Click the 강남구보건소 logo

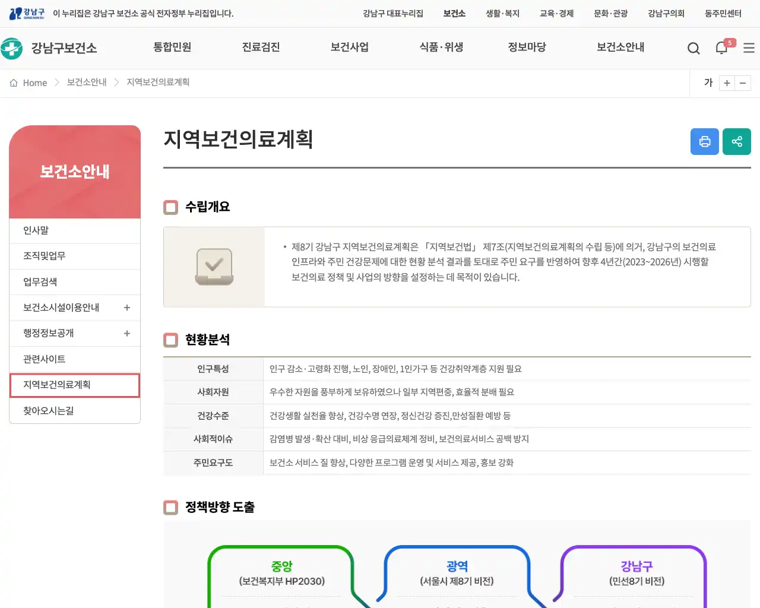pos(49,48)
